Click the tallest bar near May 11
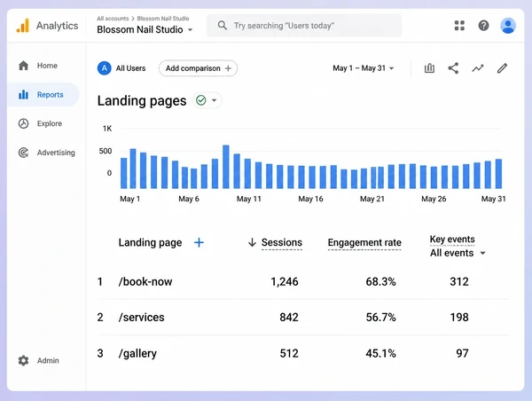This screenshot has width=532, height=401. point(226,167)
